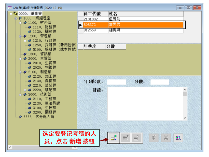
Task: Click the icon beside 3200 開發課
Action: tap(30, 112)
